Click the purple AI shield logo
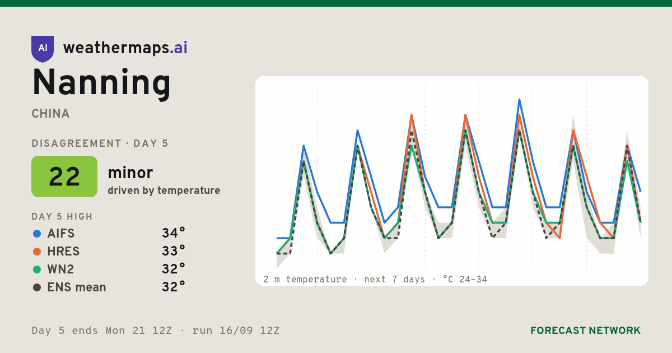The image size is (672, 353). pyautogui.click(x=43, y=49)
